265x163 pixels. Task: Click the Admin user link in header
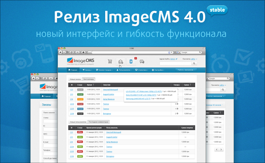tap(173, 59)
